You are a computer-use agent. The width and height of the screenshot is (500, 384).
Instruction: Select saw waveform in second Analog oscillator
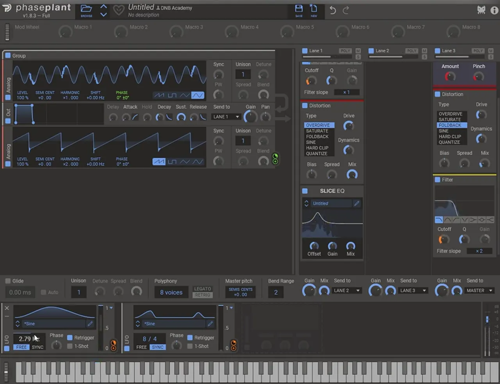click(x=159, y=161)
